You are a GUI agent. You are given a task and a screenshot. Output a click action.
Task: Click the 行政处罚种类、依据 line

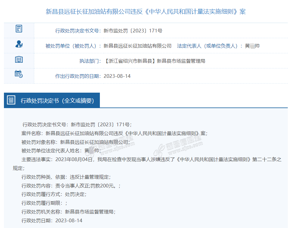(x=66, y=177)
